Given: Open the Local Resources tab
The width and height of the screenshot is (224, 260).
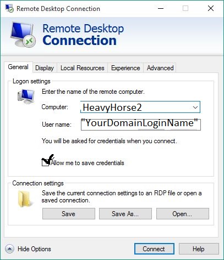Looking at the screenshot, I should click(83, 68).
